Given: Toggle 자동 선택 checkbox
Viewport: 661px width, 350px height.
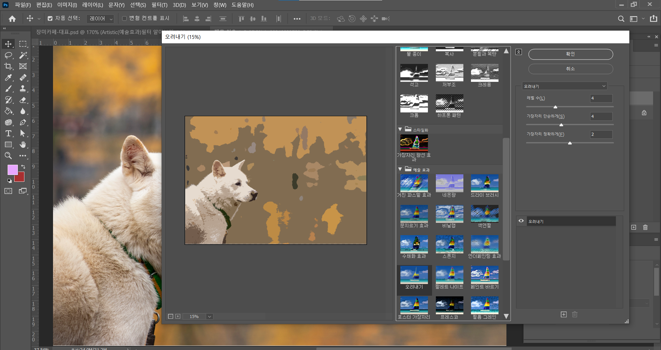Looking at the screenshot, I should click(50, 19).
